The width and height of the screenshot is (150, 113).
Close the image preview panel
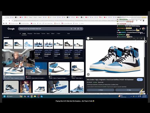[x=141, y=38]
